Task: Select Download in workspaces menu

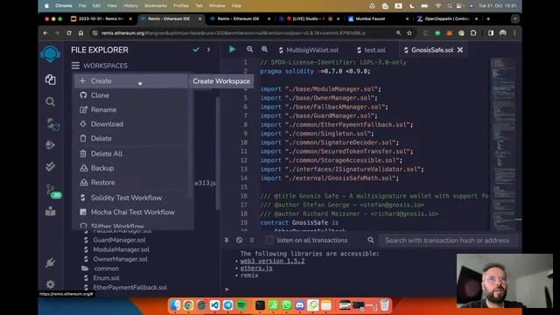Action: 130,124
